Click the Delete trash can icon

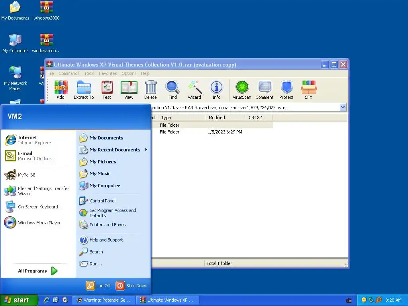pos(151,90)
